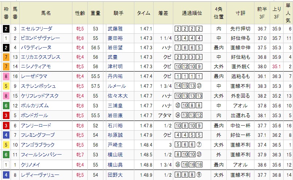The width and height of the screenshot is (293, 180).
Task: Click green frame badge beside ボルカリズム
Action: (x=6, y=106)
